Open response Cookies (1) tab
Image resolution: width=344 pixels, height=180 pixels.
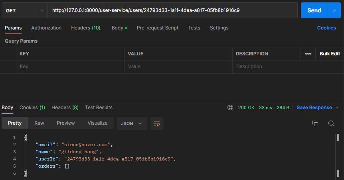pos(32,108)
